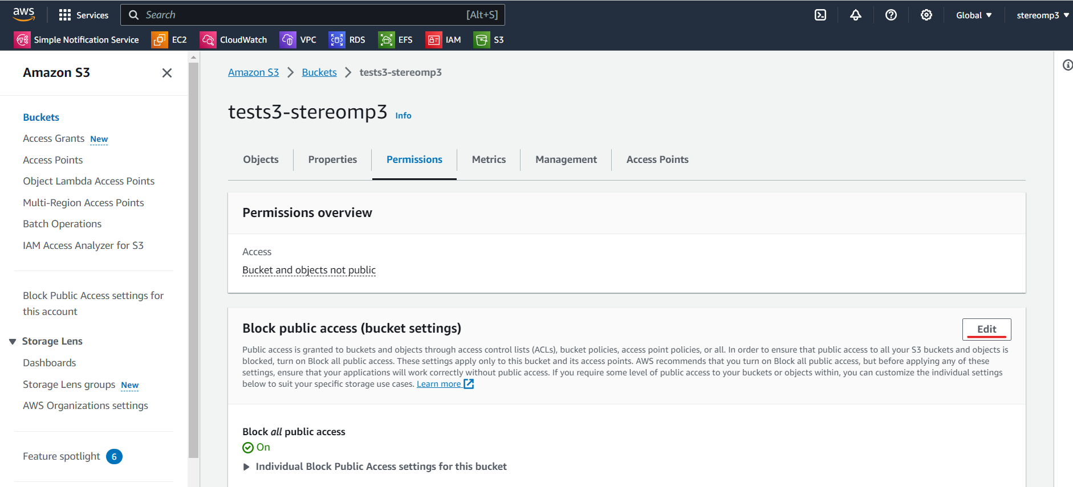The height and width of the screenshot is (487, 1073).
Task: Focus the AWS search field
Action: pos(312,15)
